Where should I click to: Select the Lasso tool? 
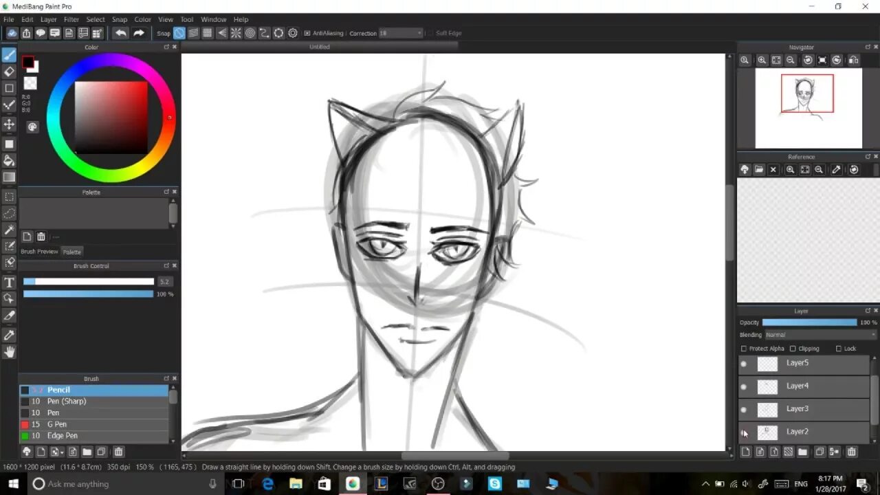click(9, 213)
